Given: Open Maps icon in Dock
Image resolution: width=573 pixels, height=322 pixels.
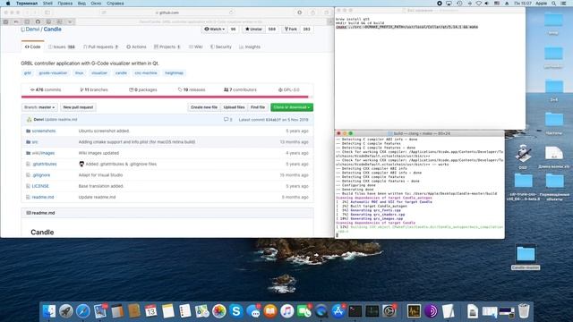Looking at the screenshot, I should [x=202, y=311].
